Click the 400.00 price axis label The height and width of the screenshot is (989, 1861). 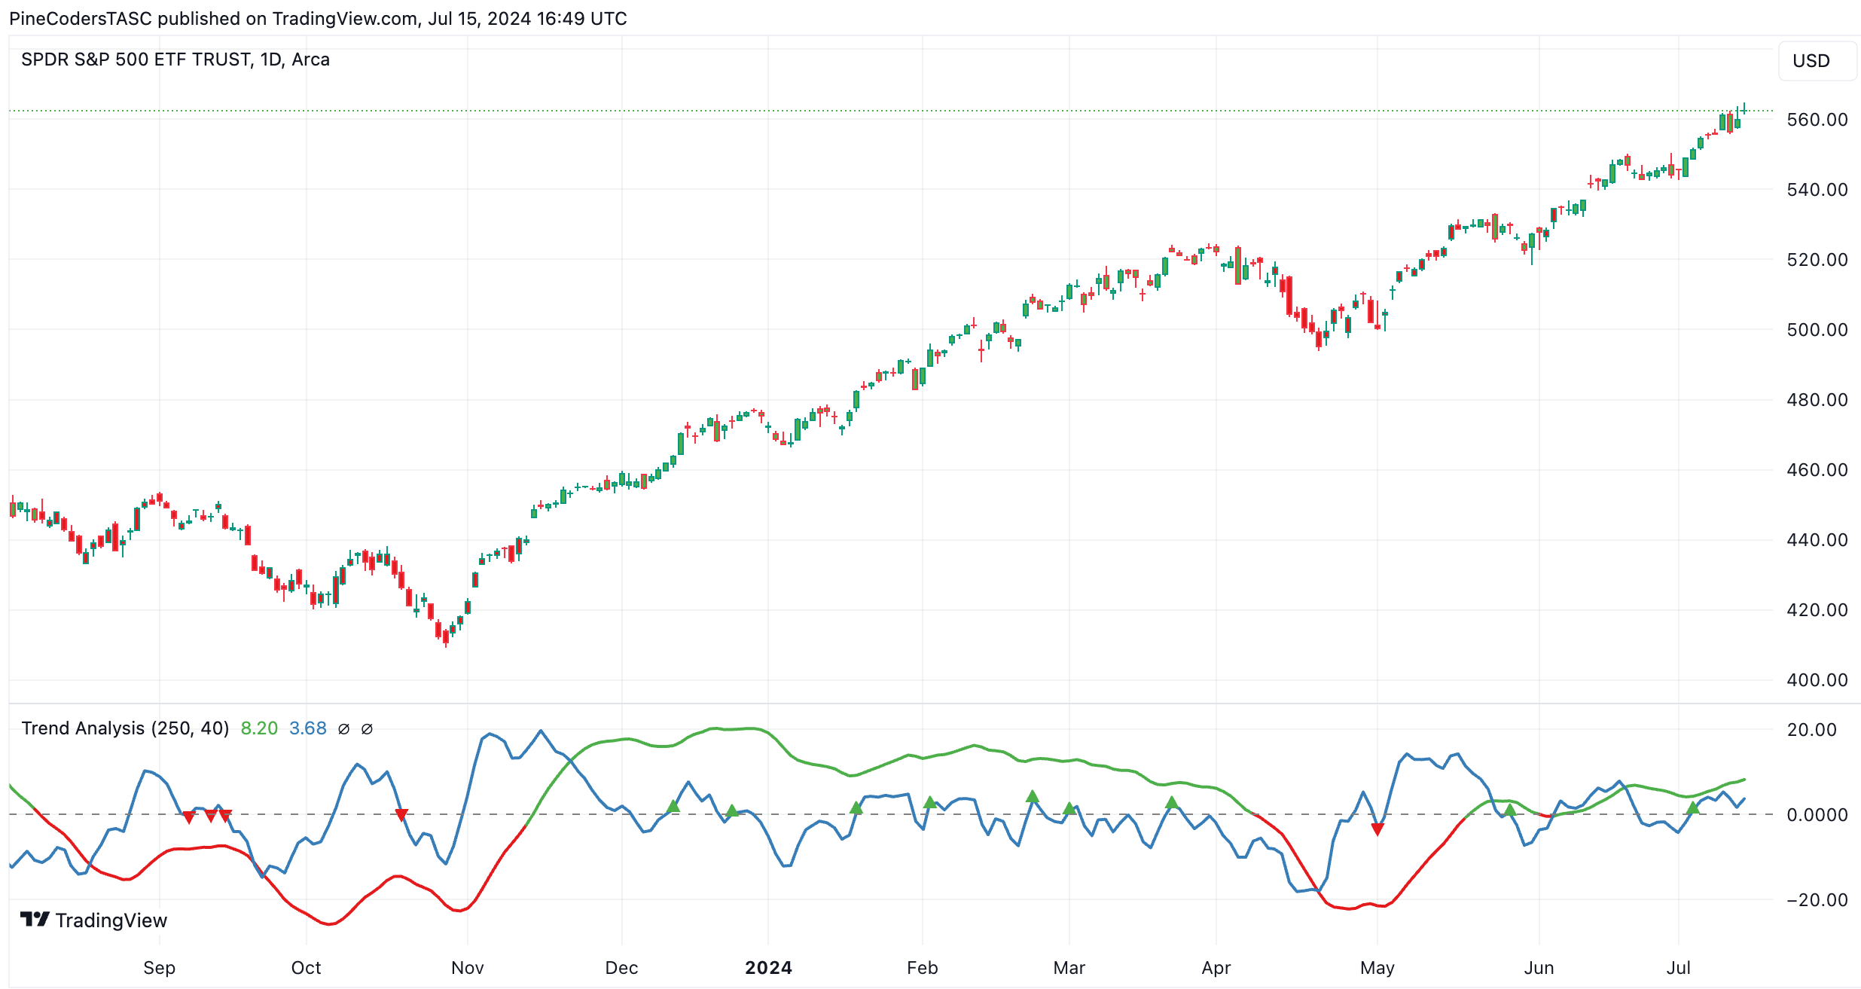click(1817, 680)
